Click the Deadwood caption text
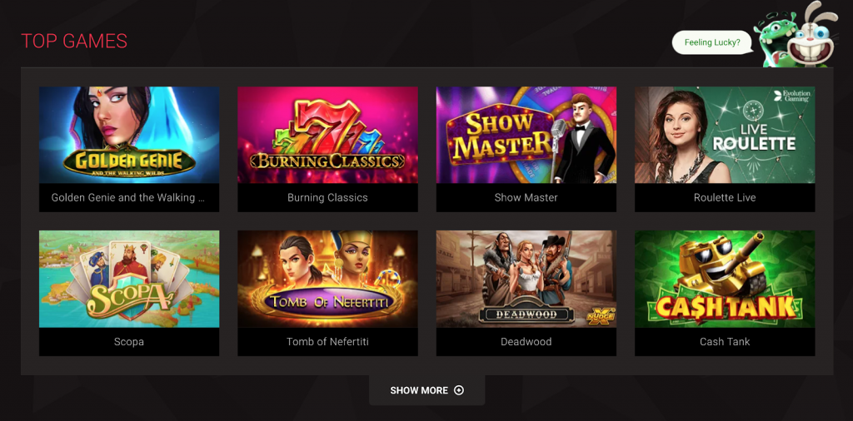This screenshot has width=853, height=421. click(x=526, y=342)
